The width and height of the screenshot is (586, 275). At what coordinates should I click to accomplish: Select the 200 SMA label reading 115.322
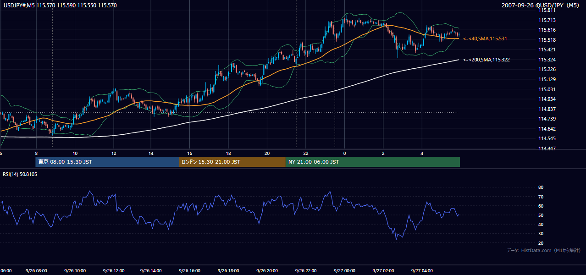click(486, 60)
